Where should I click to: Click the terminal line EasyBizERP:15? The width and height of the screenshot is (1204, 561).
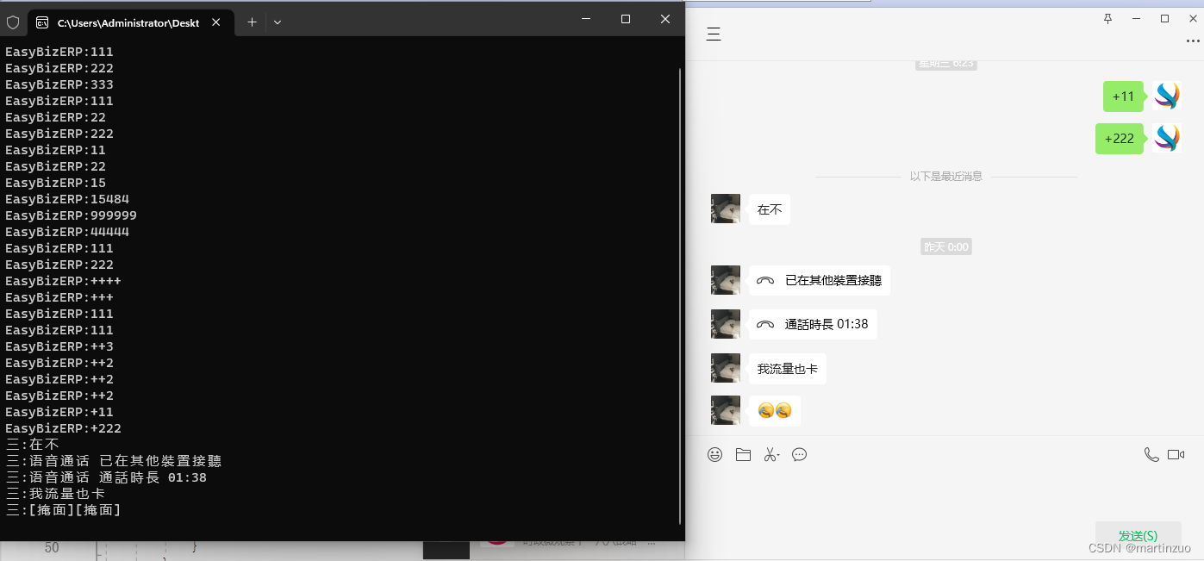[x=55, y=183]
